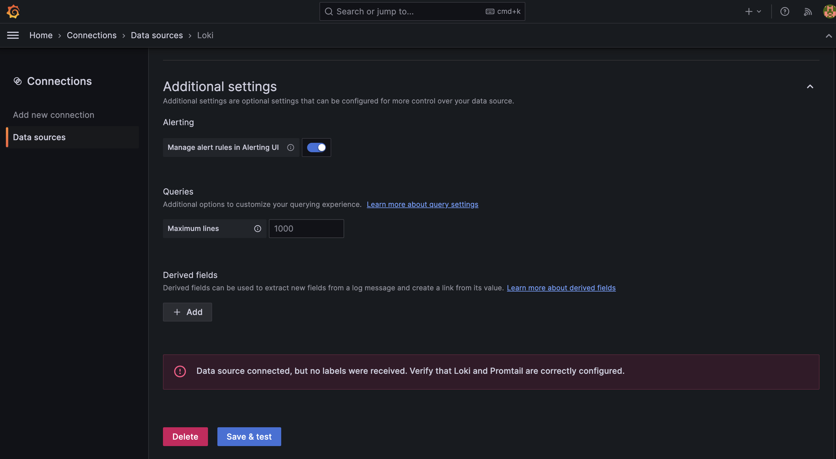Viewport: 836px width, 459px height.
Task: Click the Maximum lines input field
Action: click(306, 228)
